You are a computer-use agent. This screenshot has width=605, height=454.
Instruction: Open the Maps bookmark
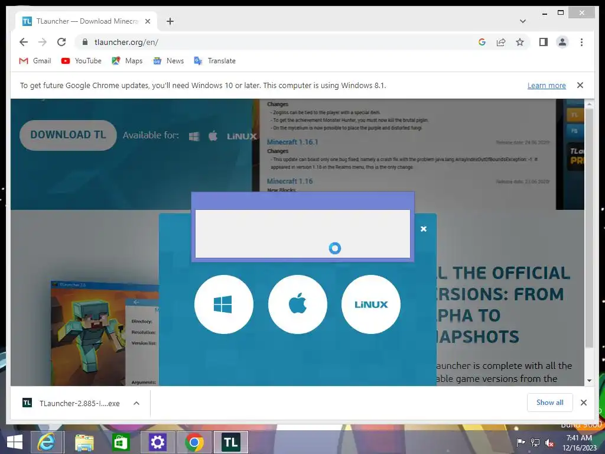click(128, 61)
